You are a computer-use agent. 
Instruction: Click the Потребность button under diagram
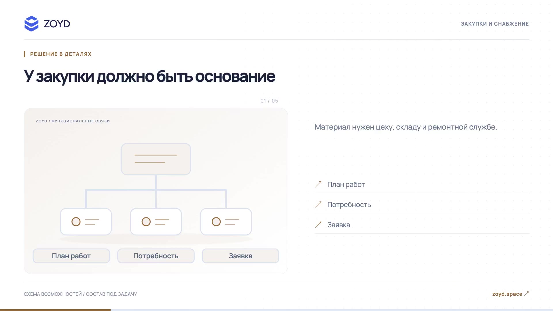(x=156, y=256)
